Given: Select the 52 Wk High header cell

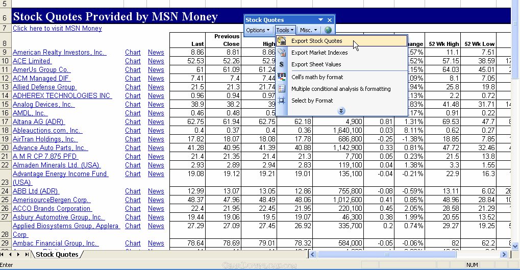Looking at the screenshot, I should click(443, 40).
